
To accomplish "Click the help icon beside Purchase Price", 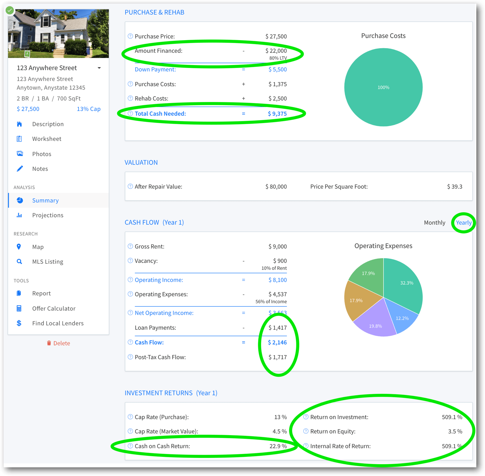I will click(130, 36).
